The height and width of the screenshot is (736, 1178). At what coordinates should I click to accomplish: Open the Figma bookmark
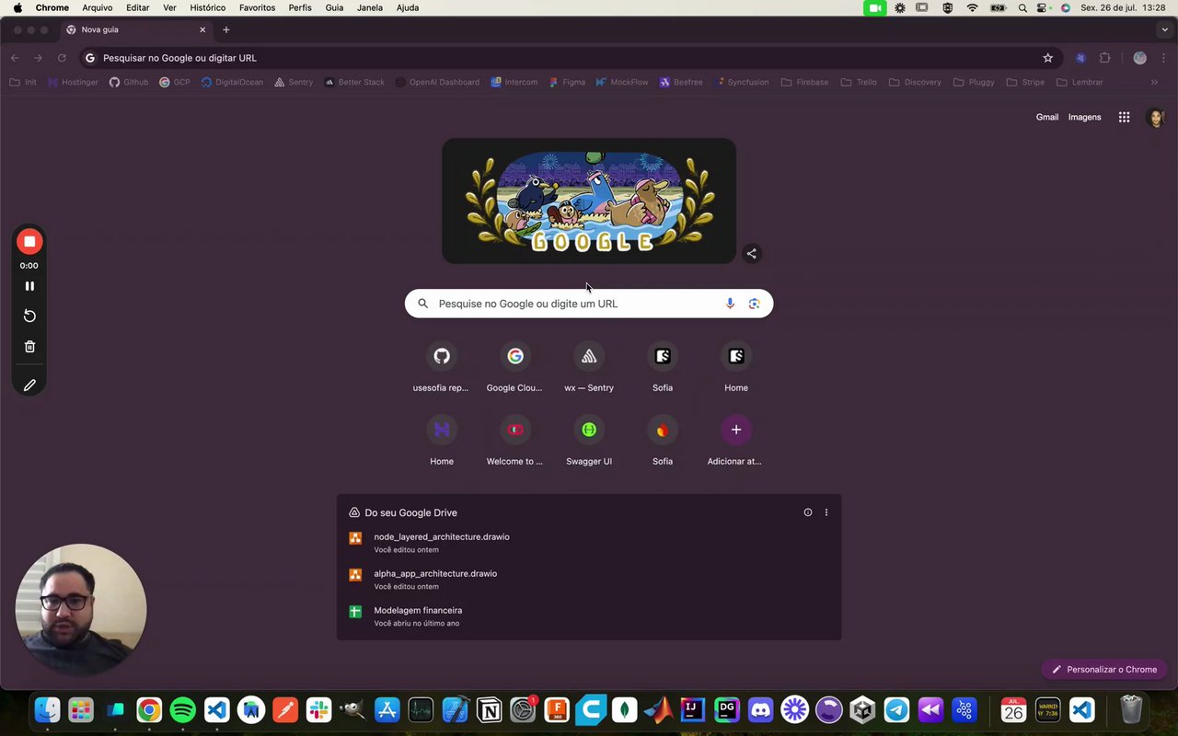coord(567,82)
